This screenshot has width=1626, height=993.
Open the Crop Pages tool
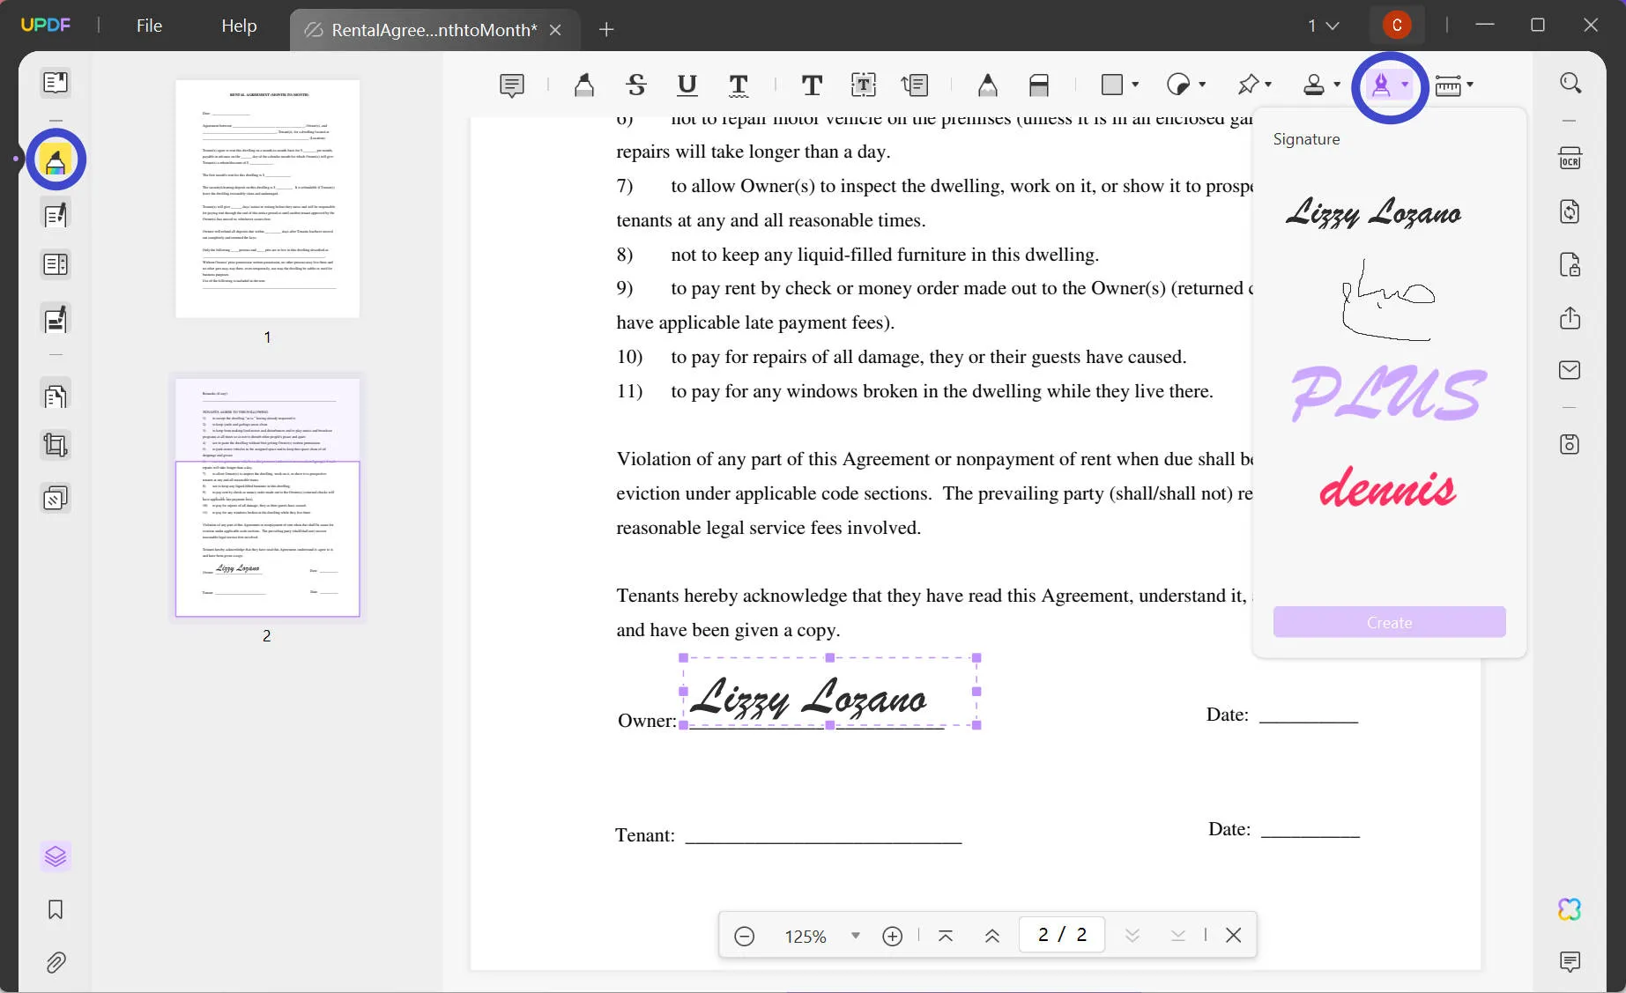(x=56, y=445)
